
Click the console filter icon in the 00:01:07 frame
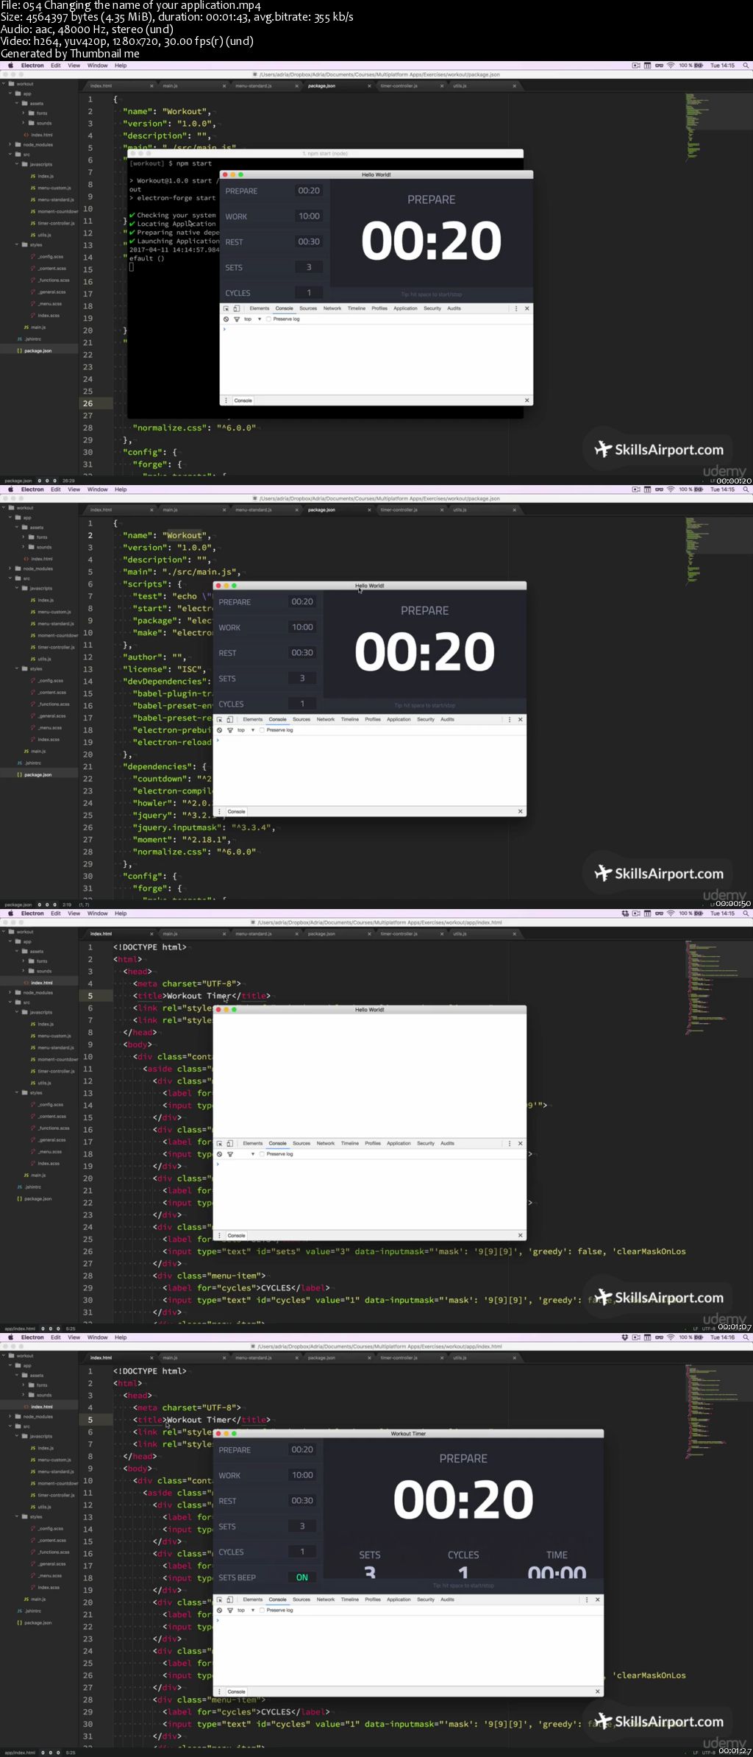click(x=230, y=1154)
